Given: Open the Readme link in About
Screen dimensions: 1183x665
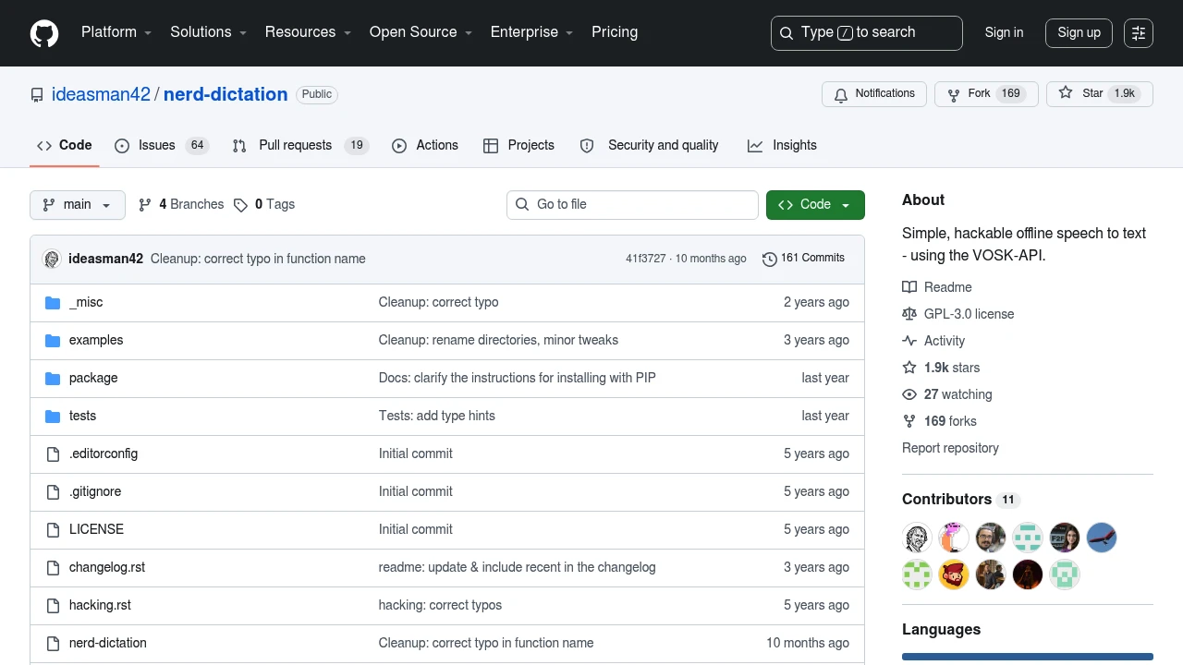Looking at the screenshot, I should pyautogui.click(x=937, y=287).
